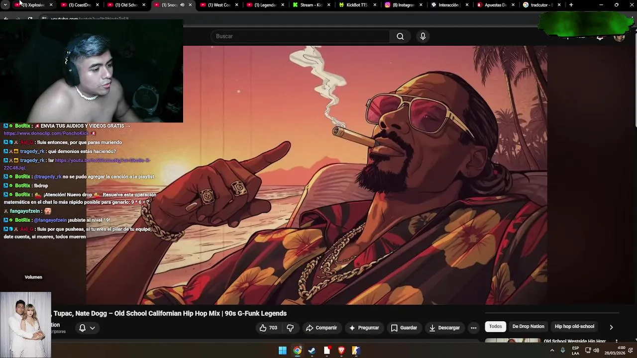Open the three-dot more actions menu beside Descargar

(473, 328)
